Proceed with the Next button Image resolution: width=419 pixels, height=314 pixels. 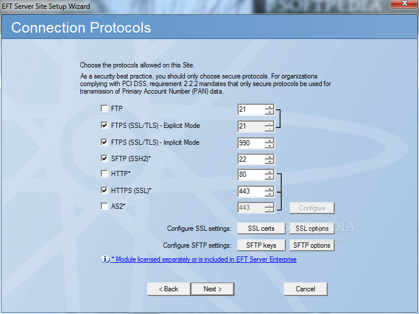point(213,289)
